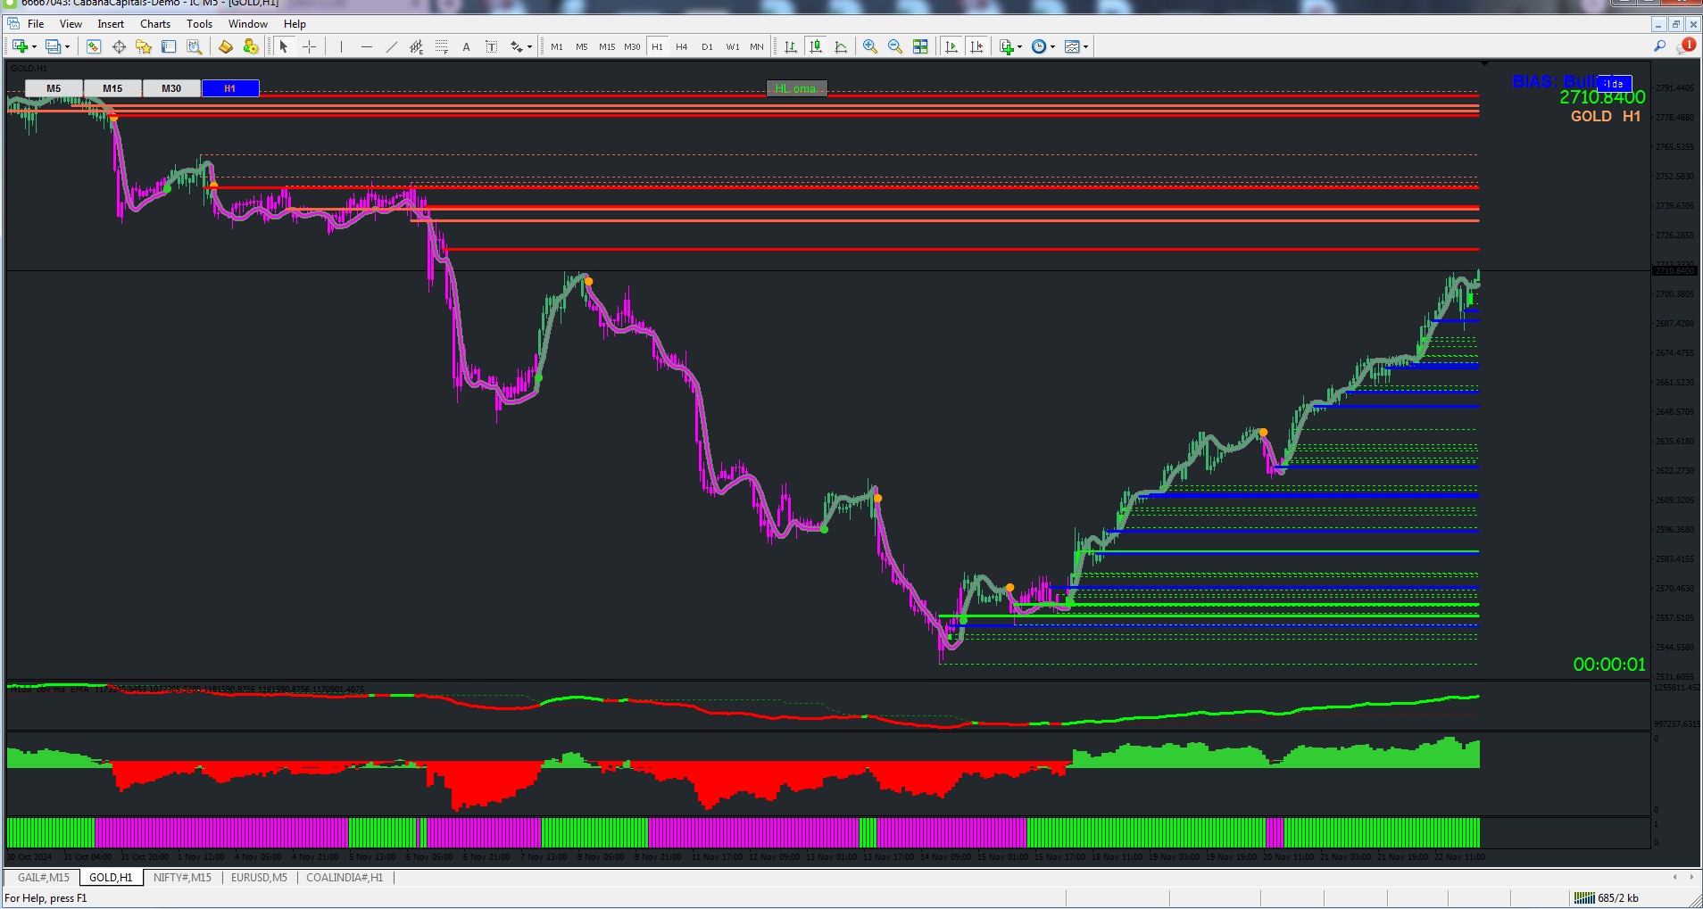This screenshot has height=909, width=1703.
Task: Click the zoom in magnifier icon
Action: 869,46
